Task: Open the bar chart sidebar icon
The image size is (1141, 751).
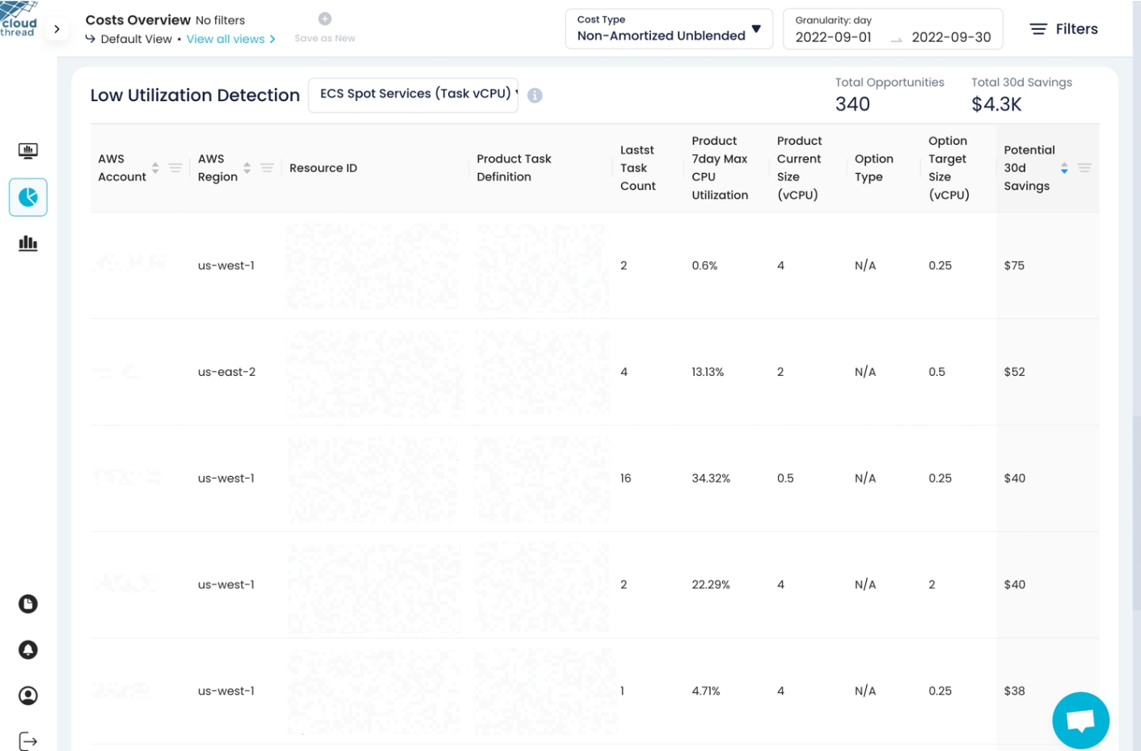Action: pyautogui.click(x=27, y=243)
